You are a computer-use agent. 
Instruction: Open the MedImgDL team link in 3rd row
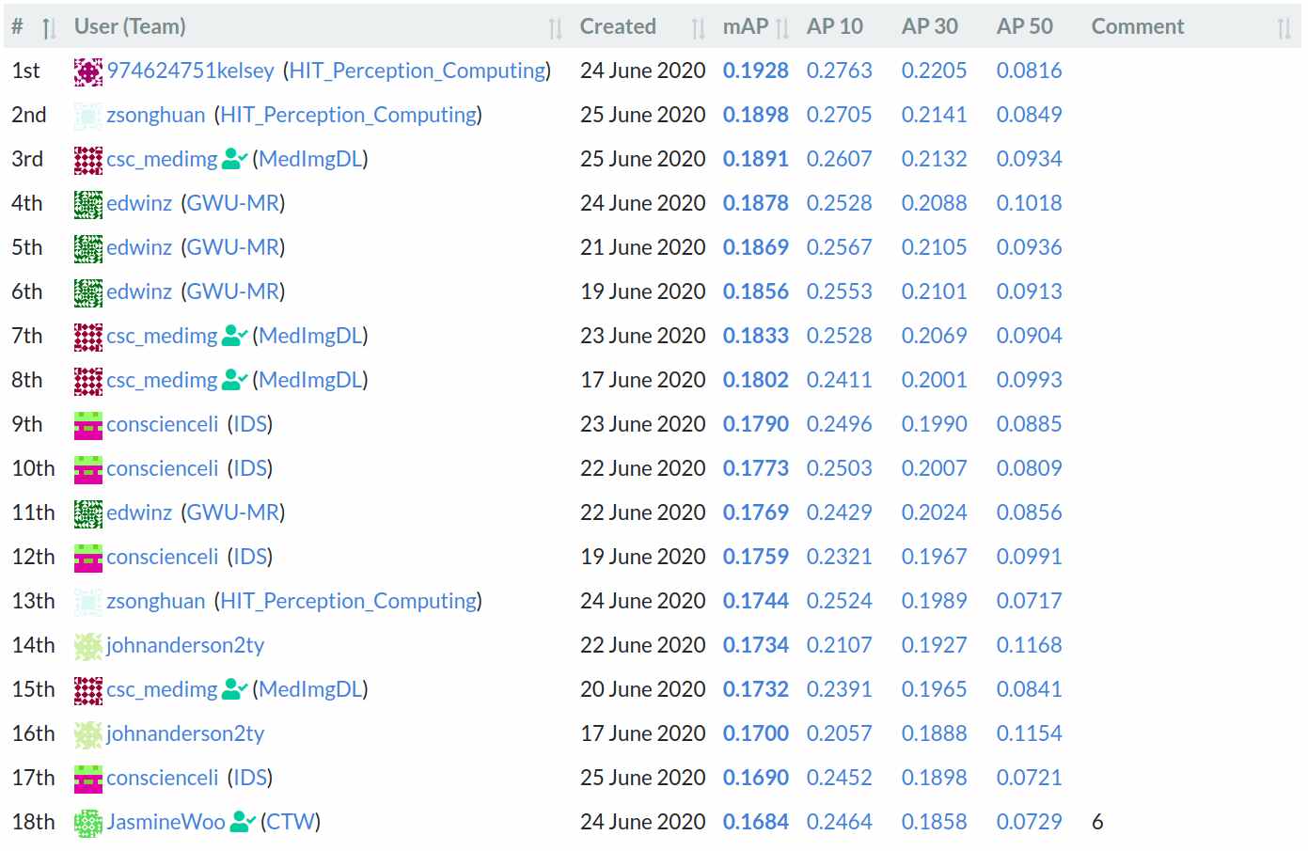pos(310,159)
